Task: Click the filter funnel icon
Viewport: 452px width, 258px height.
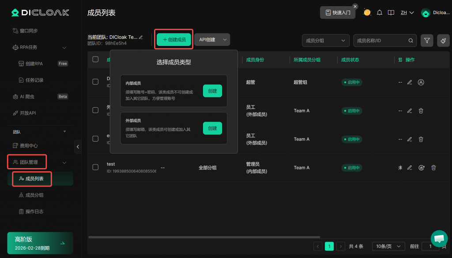Action: 427,41
